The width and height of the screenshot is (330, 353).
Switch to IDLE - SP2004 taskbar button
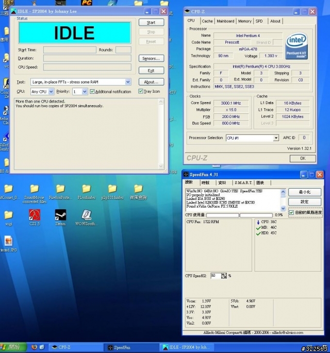tap(187, 347)
